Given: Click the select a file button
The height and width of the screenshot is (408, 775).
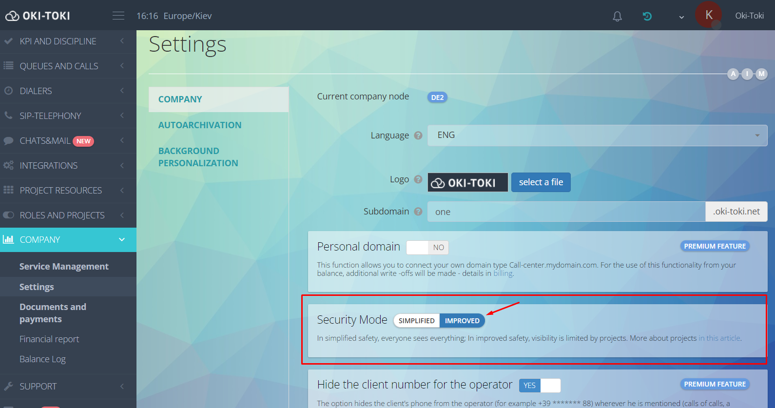Looking at the screenshot, I should point(541,182).
